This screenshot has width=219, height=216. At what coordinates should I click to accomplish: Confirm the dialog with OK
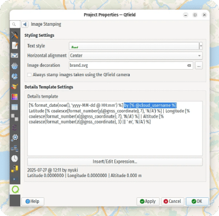pyautogui.click(x=197, y=201)
